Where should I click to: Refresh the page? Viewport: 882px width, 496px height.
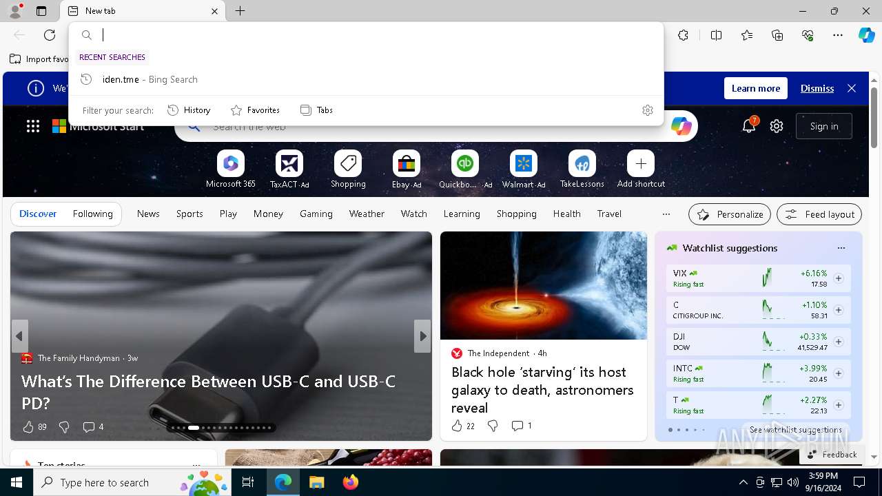coord(50,35)
